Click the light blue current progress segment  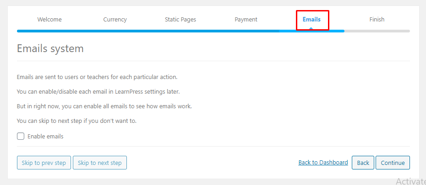point(312,31)
